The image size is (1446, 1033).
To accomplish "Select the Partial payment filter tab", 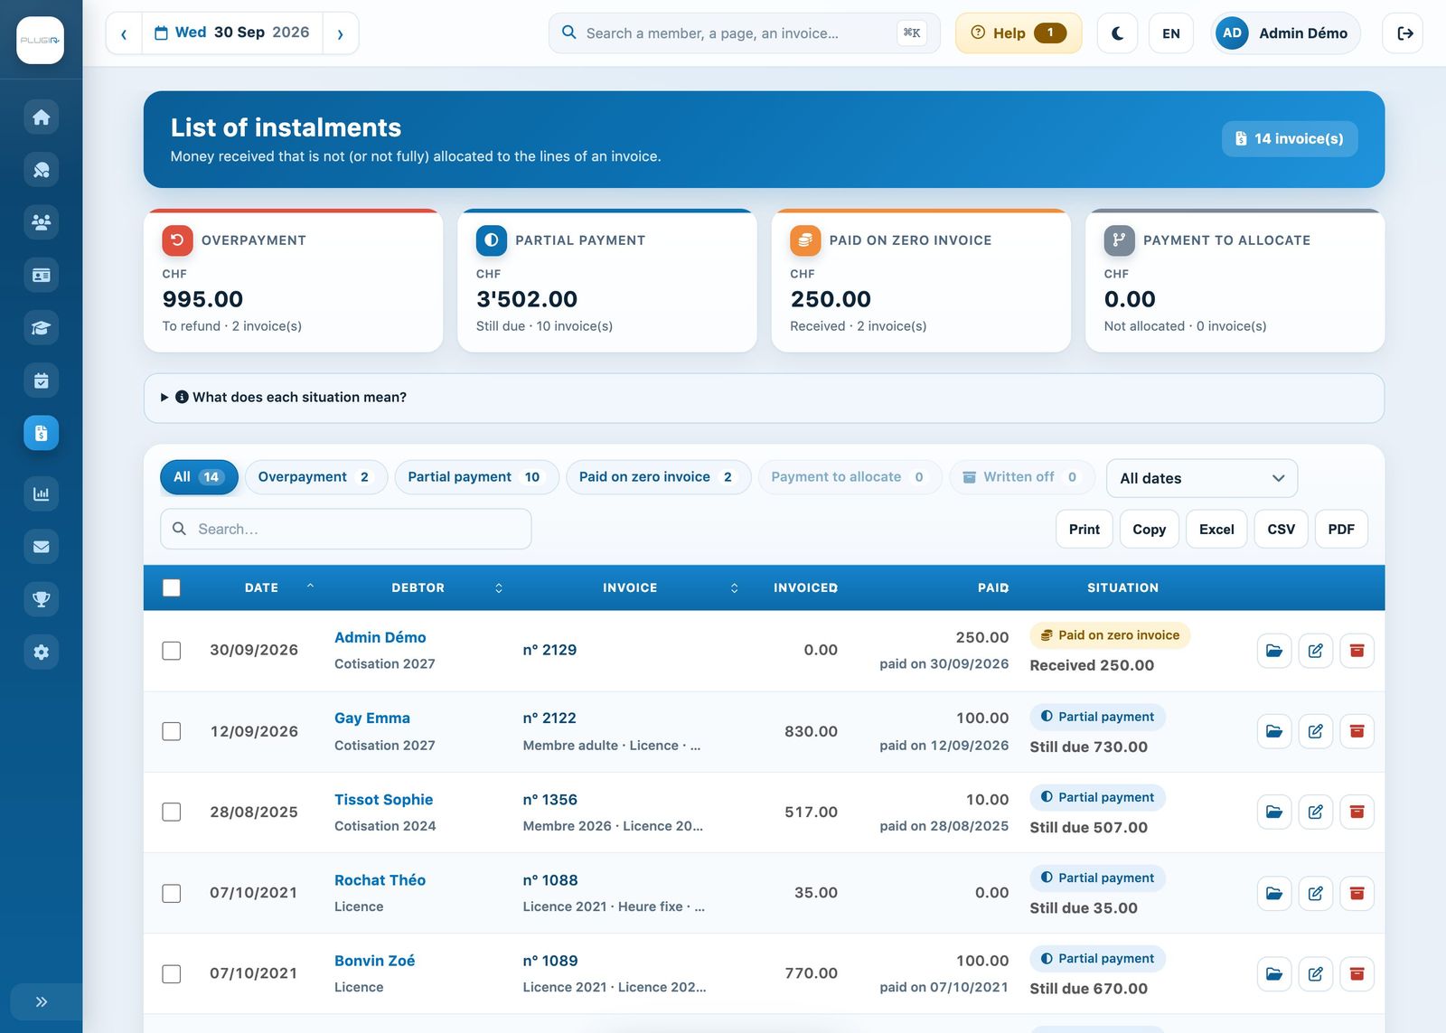I will (x=476, y=477).
